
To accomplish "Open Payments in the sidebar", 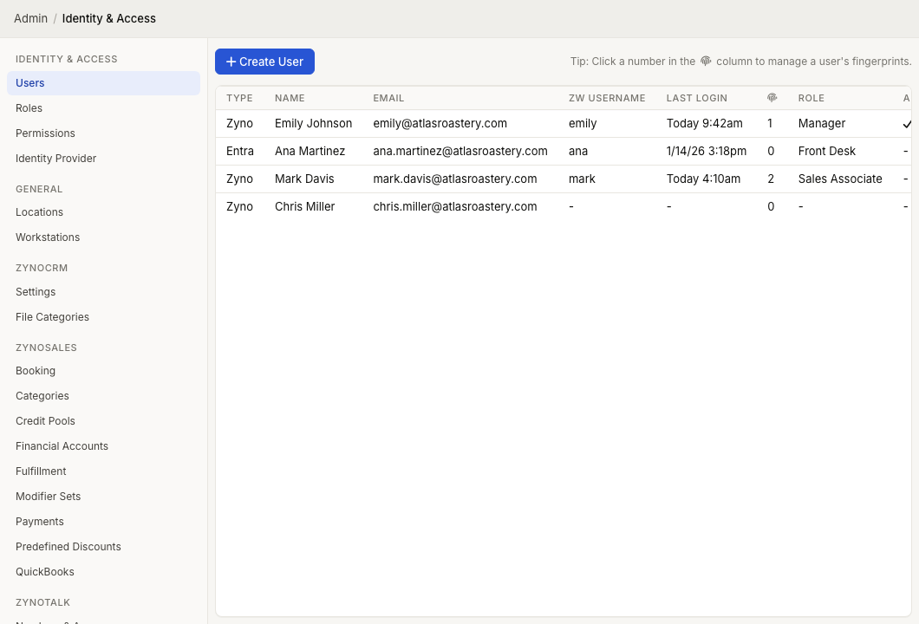I will pos(104,522).
